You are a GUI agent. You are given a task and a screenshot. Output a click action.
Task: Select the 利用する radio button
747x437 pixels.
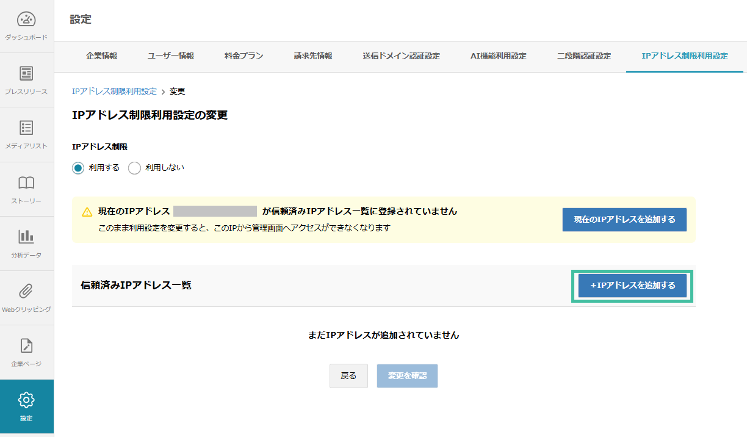pyautogui.click(x=78, y=168)
